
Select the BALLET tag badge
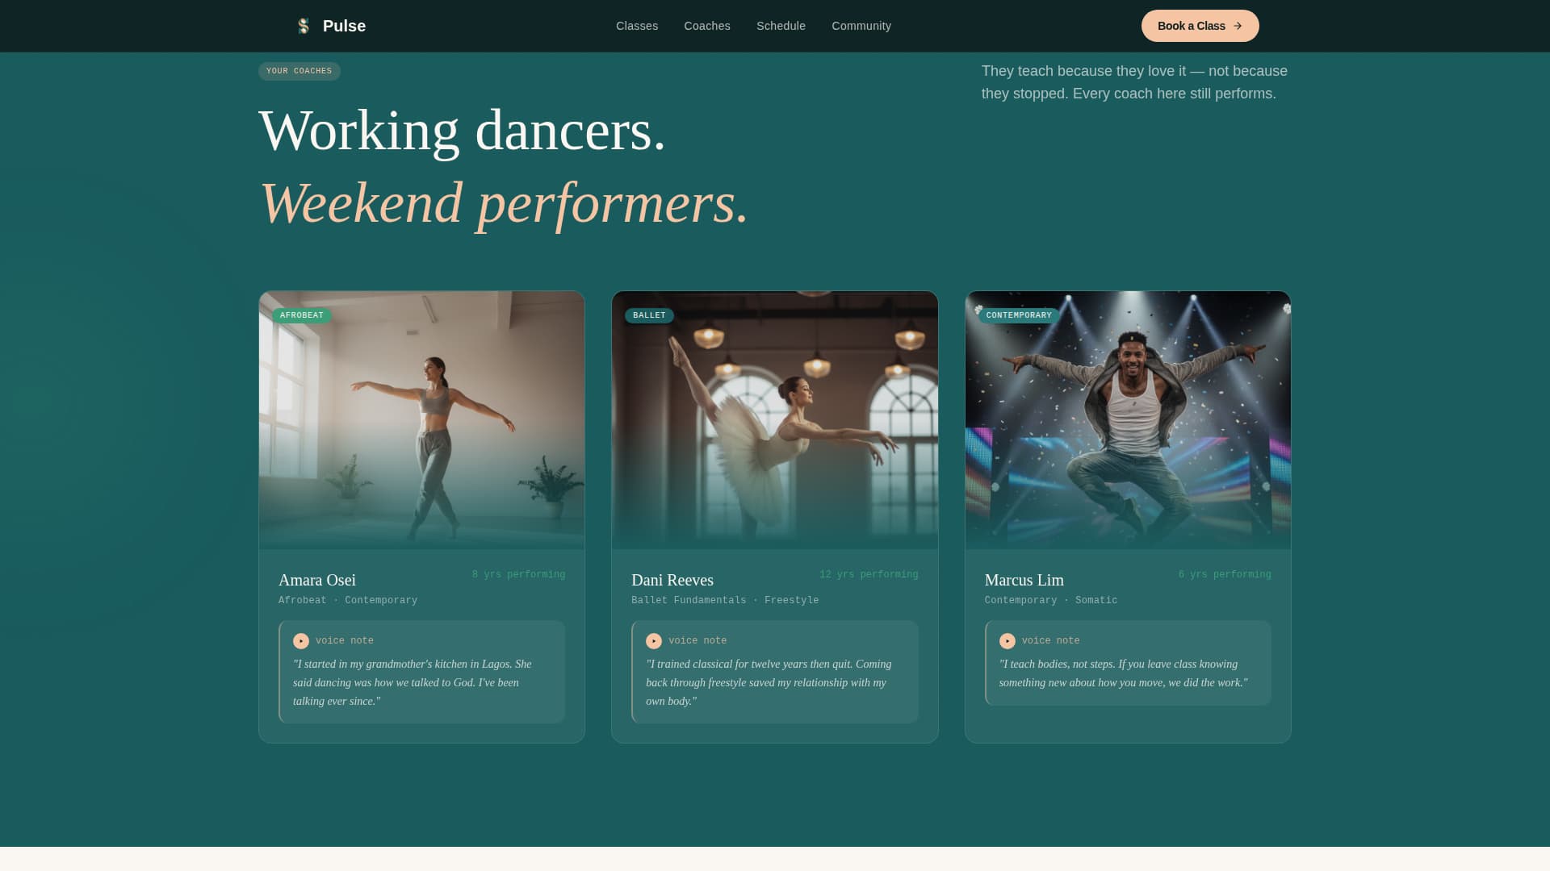tap(649, 315)
